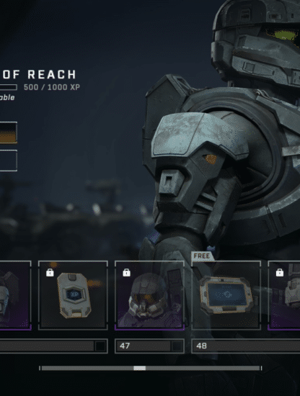Toggle the dark square on leftmost tier bar
The height and width of the screenshot is (396, 300).
[x=100, y=346]
